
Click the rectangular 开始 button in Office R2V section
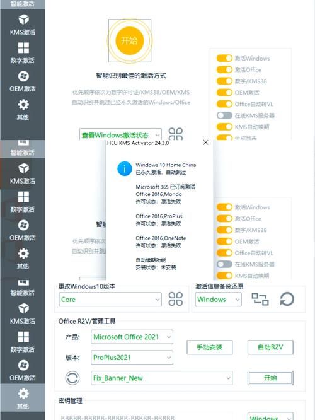(x=270, y=378)
